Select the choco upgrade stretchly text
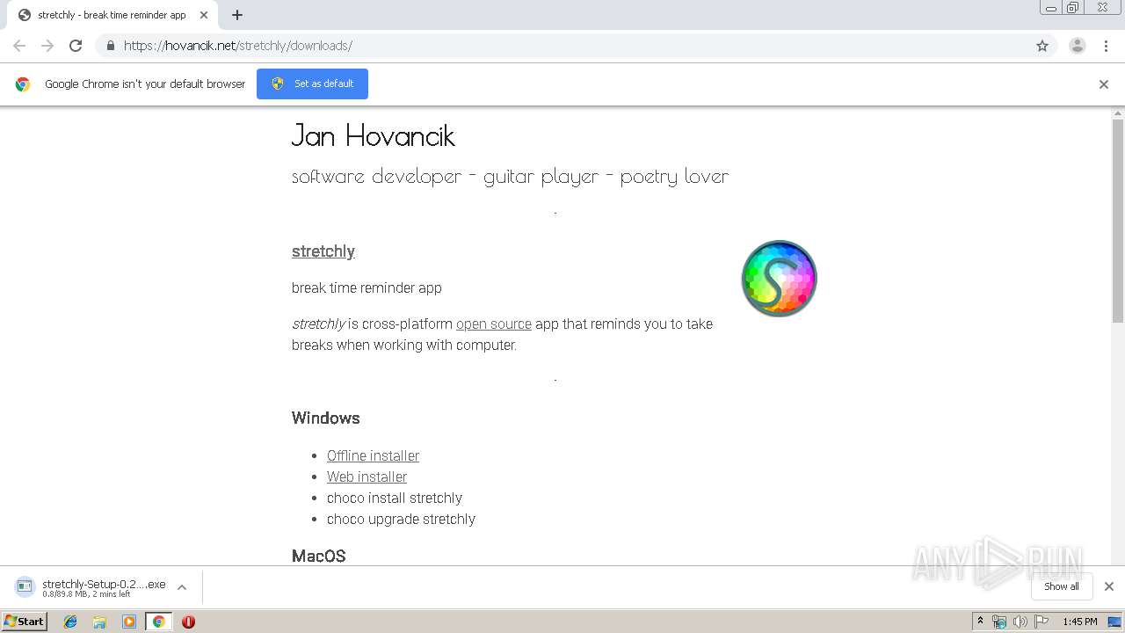Image resolution: width=1125 pixels, height=633 pixels. tap(401, 519)
